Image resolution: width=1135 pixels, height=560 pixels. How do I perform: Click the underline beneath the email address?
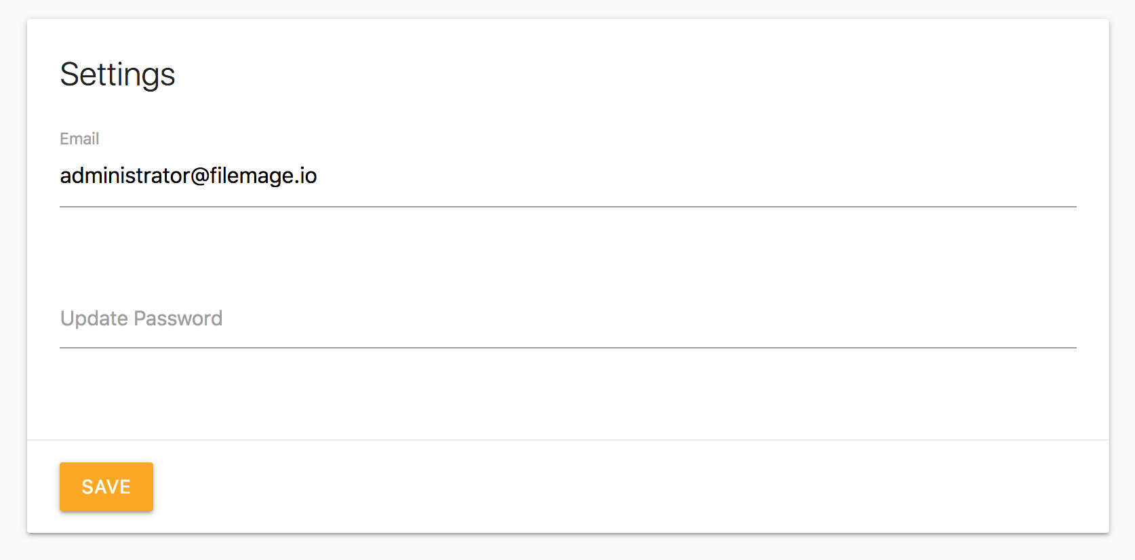[568, 206]
